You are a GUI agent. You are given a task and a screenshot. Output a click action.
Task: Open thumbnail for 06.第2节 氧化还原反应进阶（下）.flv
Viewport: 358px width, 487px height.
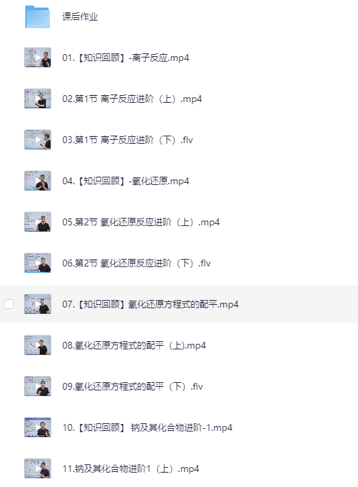click(38, 263)
